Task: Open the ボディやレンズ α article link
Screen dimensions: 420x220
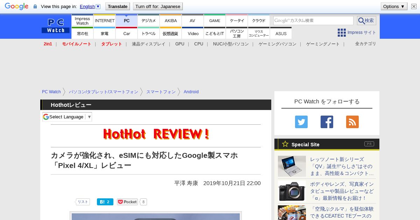Action: point(342,191)
